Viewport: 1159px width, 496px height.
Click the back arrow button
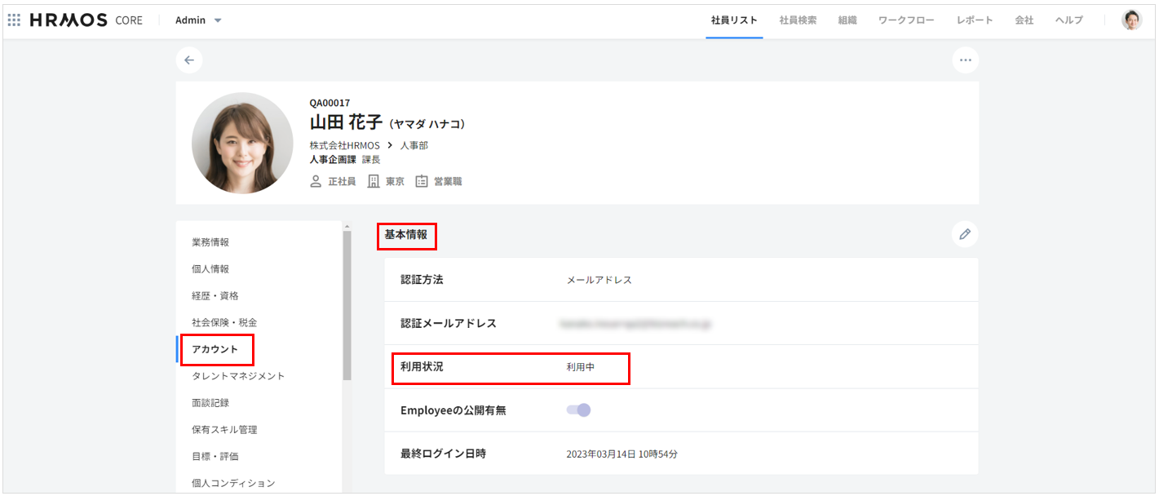pos(189,60)
